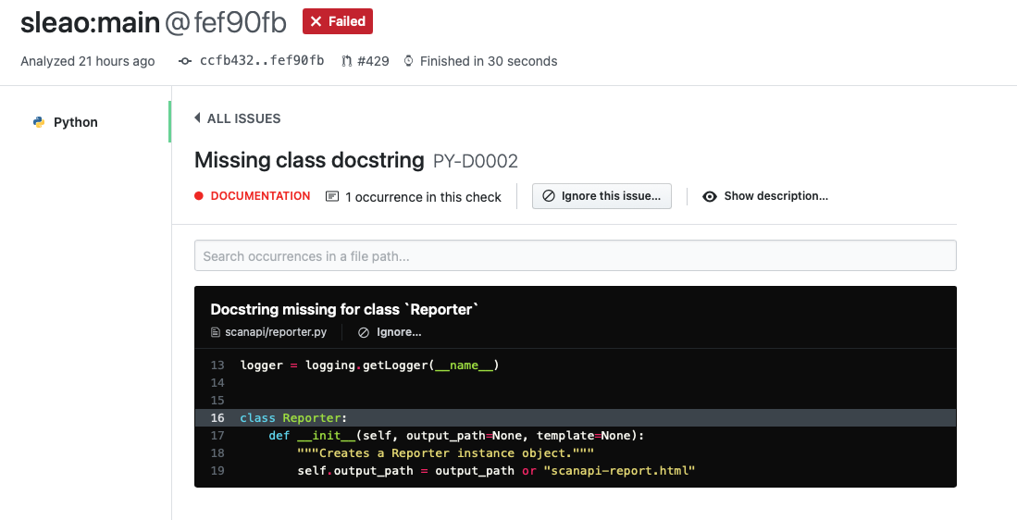Click highlighted line 16 class Reporter
The width and height of the screenshot is (1017, 520).
pos(576,418)
